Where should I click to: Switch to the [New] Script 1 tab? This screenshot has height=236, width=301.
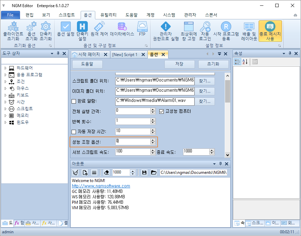(x=125, y=54)
